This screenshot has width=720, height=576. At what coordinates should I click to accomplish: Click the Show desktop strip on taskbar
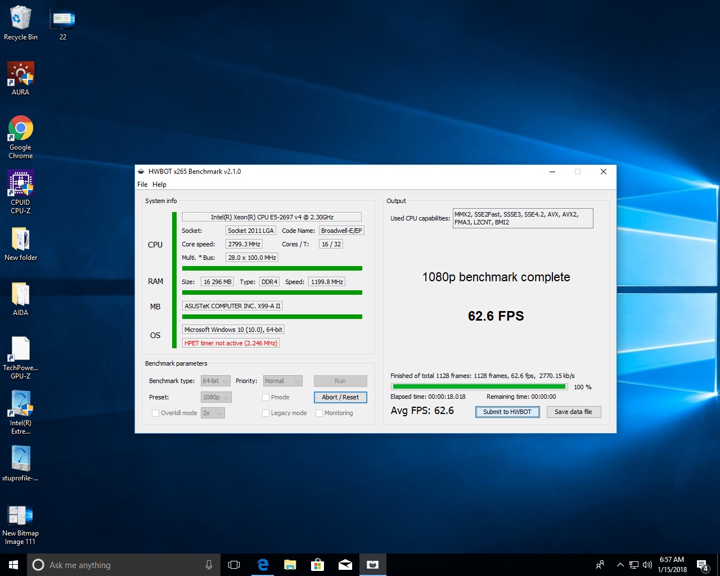point(718,565)
